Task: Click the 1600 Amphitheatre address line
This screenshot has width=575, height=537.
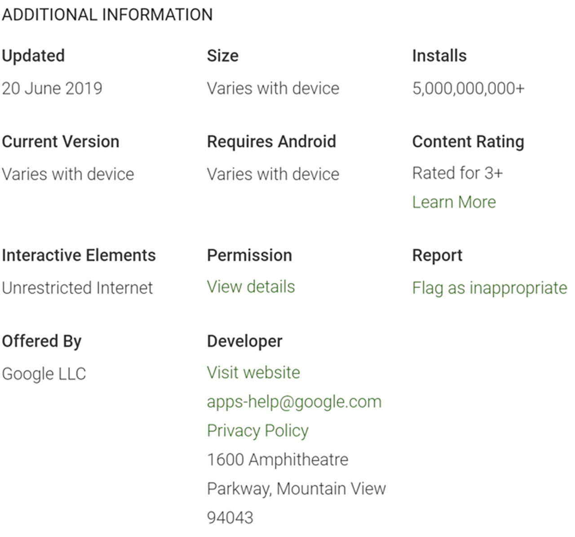Action: (x=277, y=460)
